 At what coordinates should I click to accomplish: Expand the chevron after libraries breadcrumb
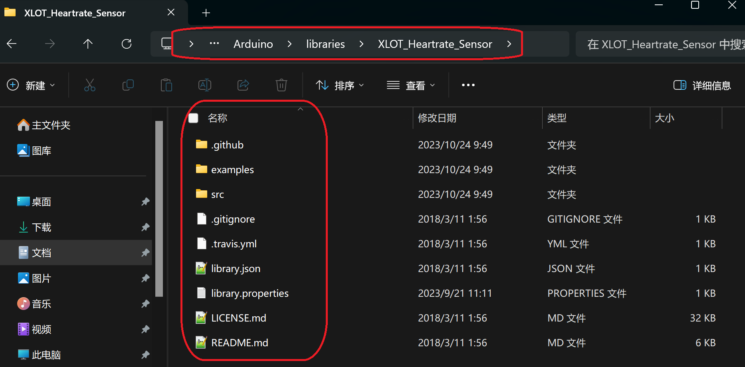361,44
